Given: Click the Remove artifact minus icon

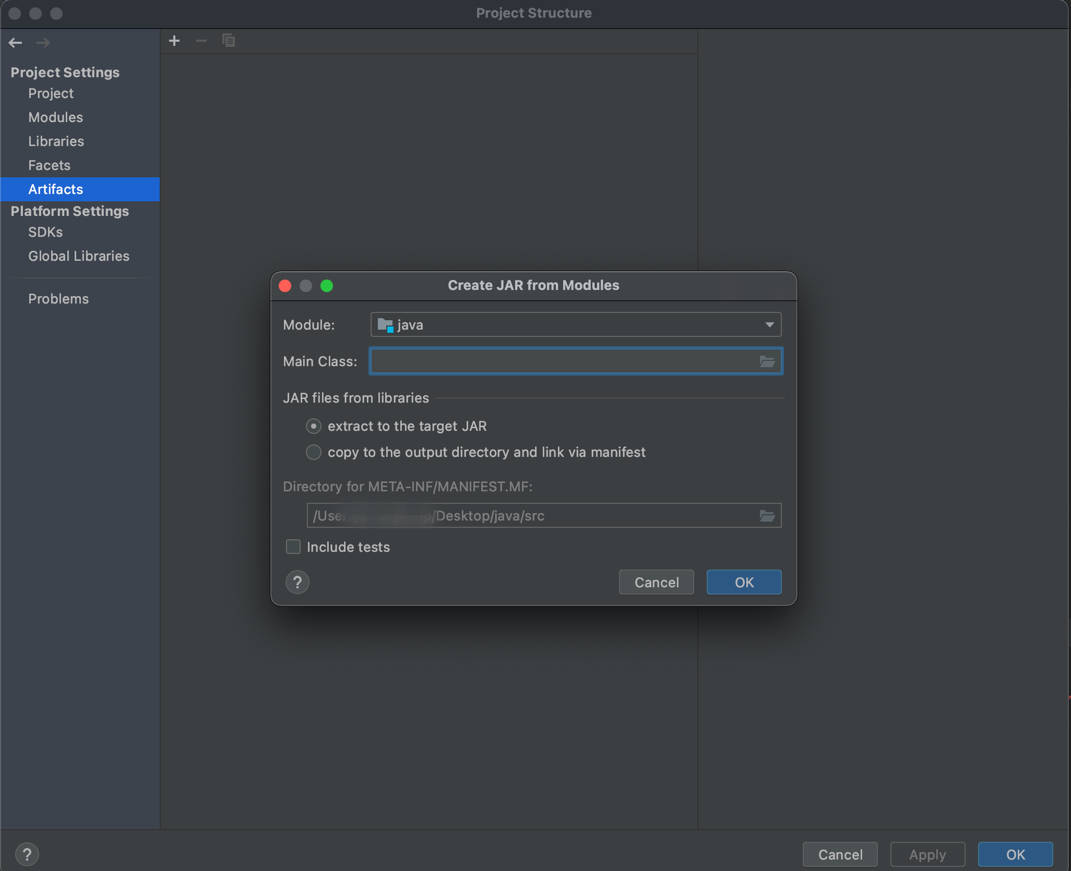Looking at the screenshot, I should point(201,41).
